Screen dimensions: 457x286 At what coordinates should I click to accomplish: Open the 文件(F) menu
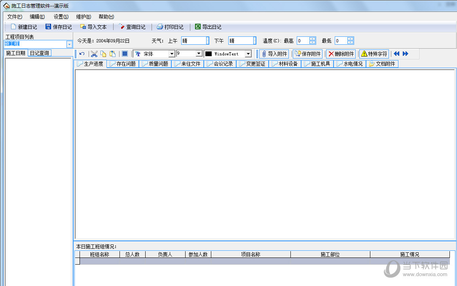15,17
